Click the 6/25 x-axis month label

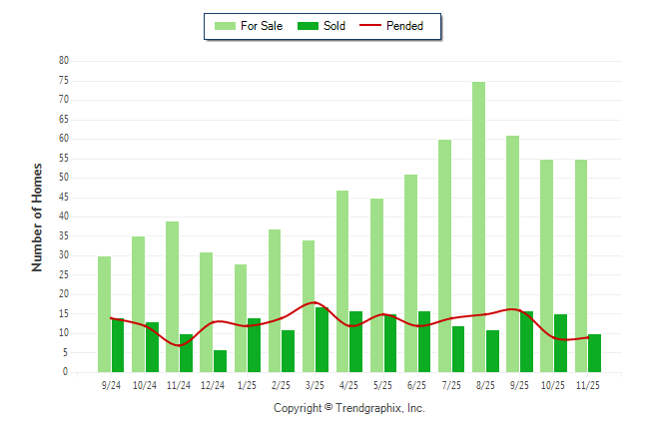click(x=417, y=385)
